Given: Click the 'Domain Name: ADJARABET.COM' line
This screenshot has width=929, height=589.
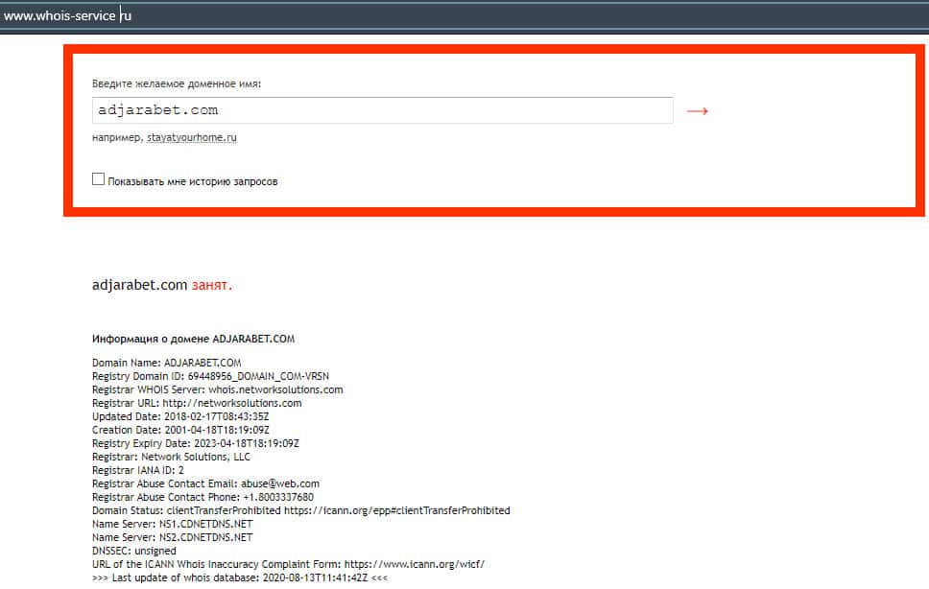Looking at the screenshot, I should click(x=166, y=363).
